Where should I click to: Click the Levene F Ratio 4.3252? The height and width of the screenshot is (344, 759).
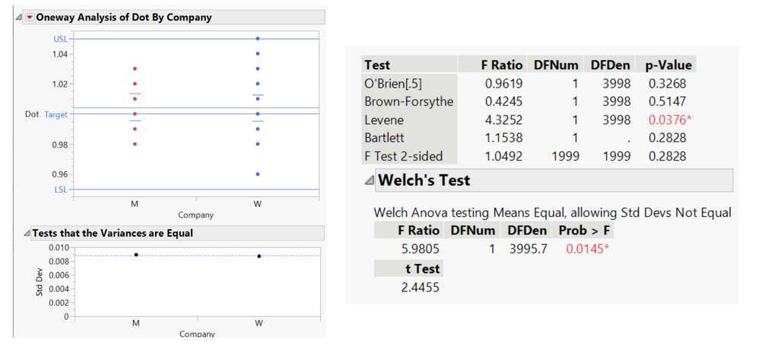coord(504,119)
